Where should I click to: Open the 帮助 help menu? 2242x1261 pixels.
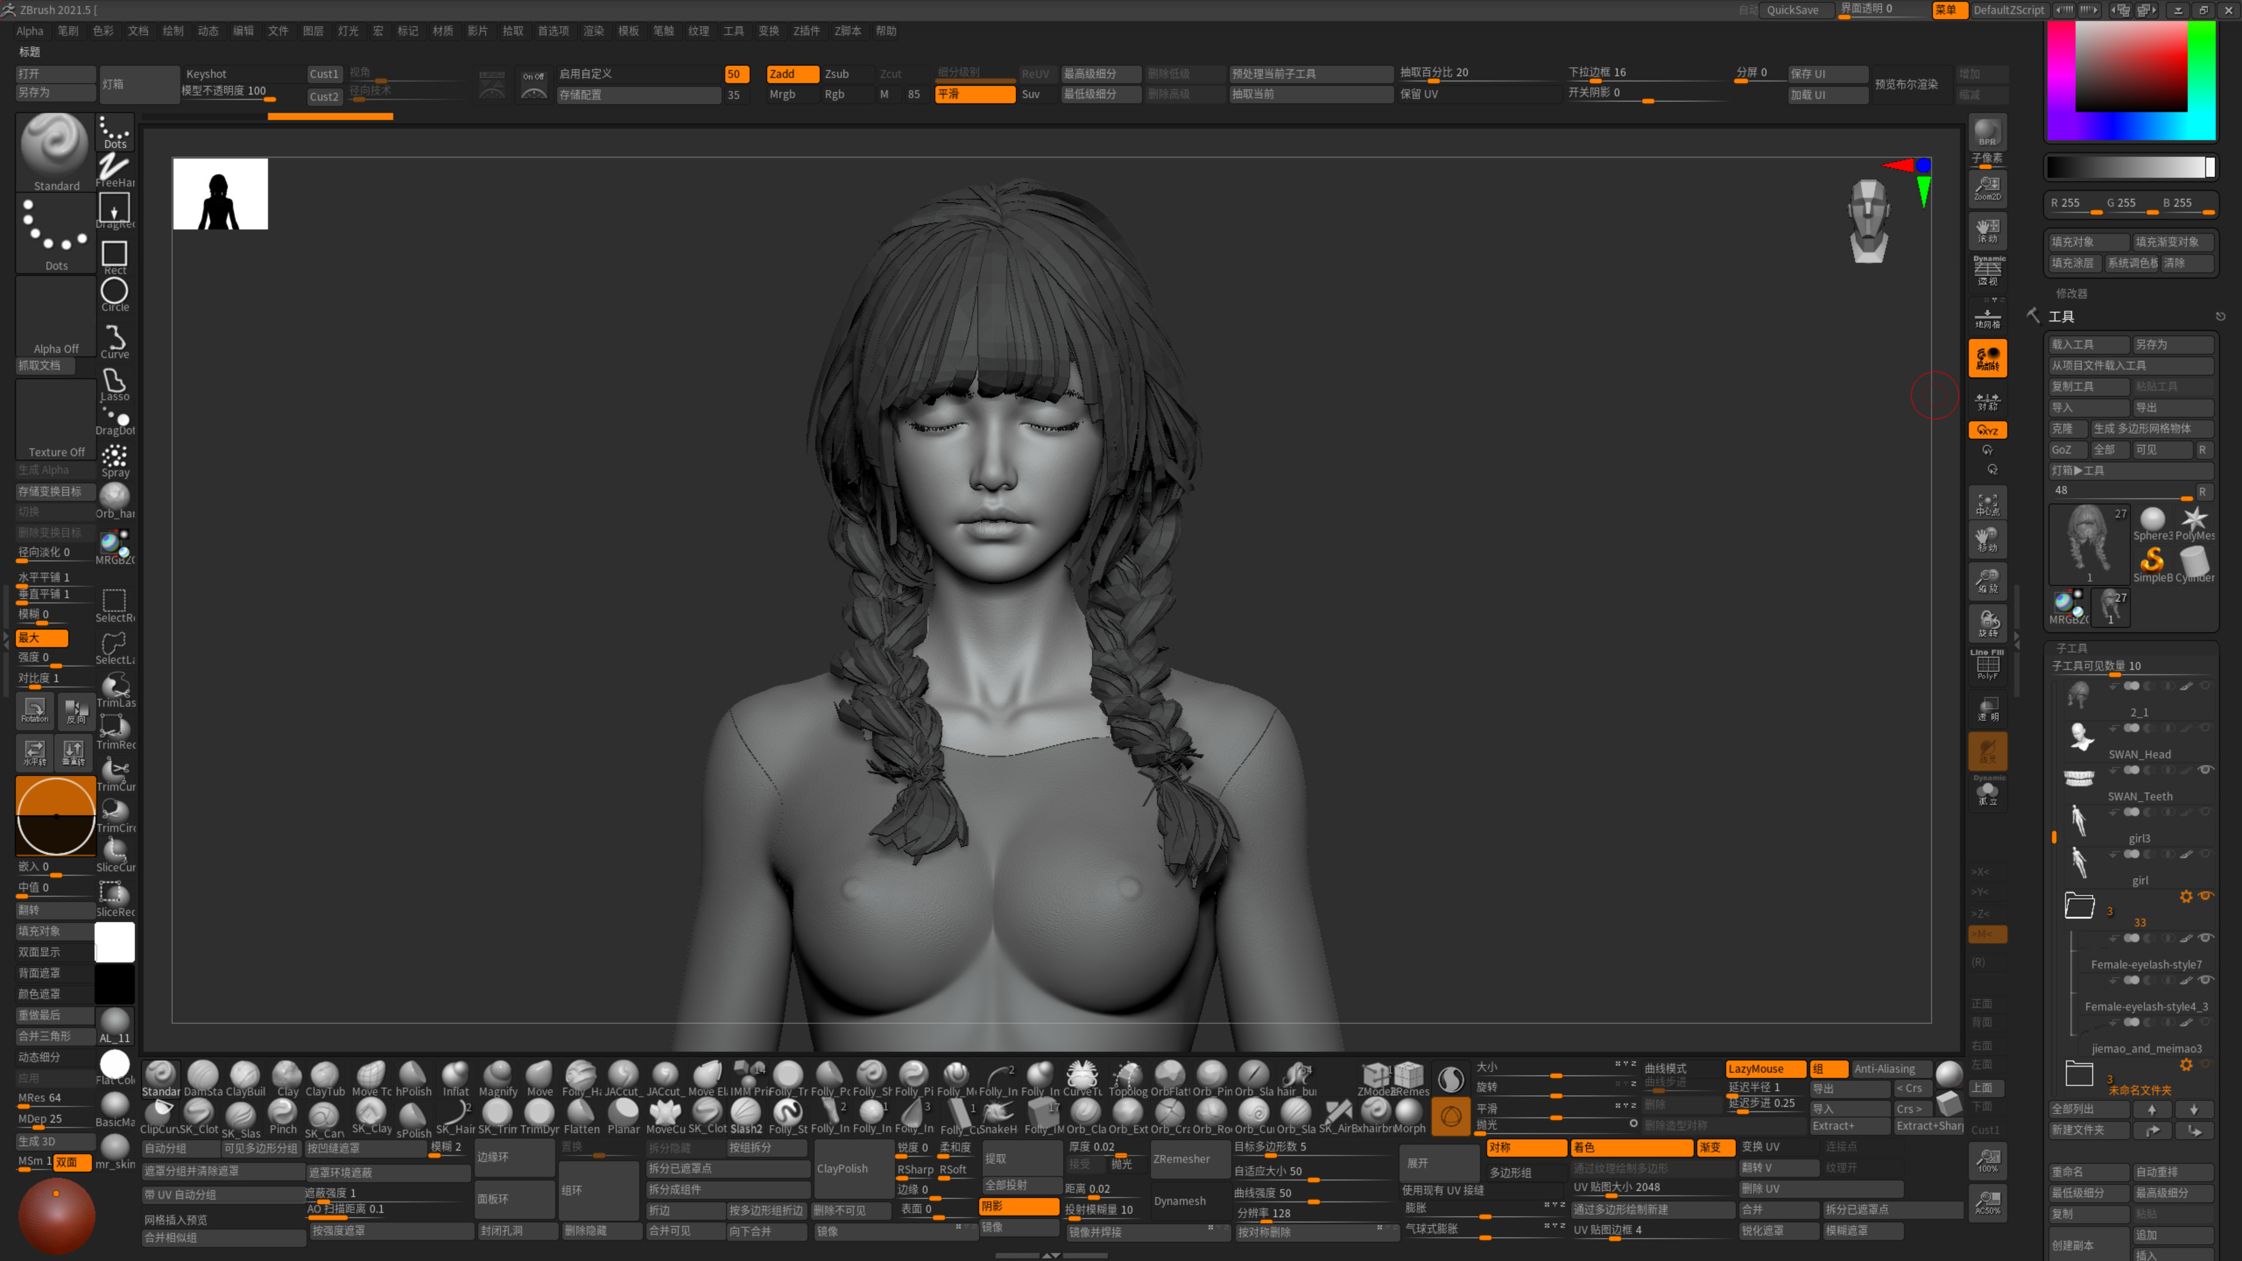886,30
